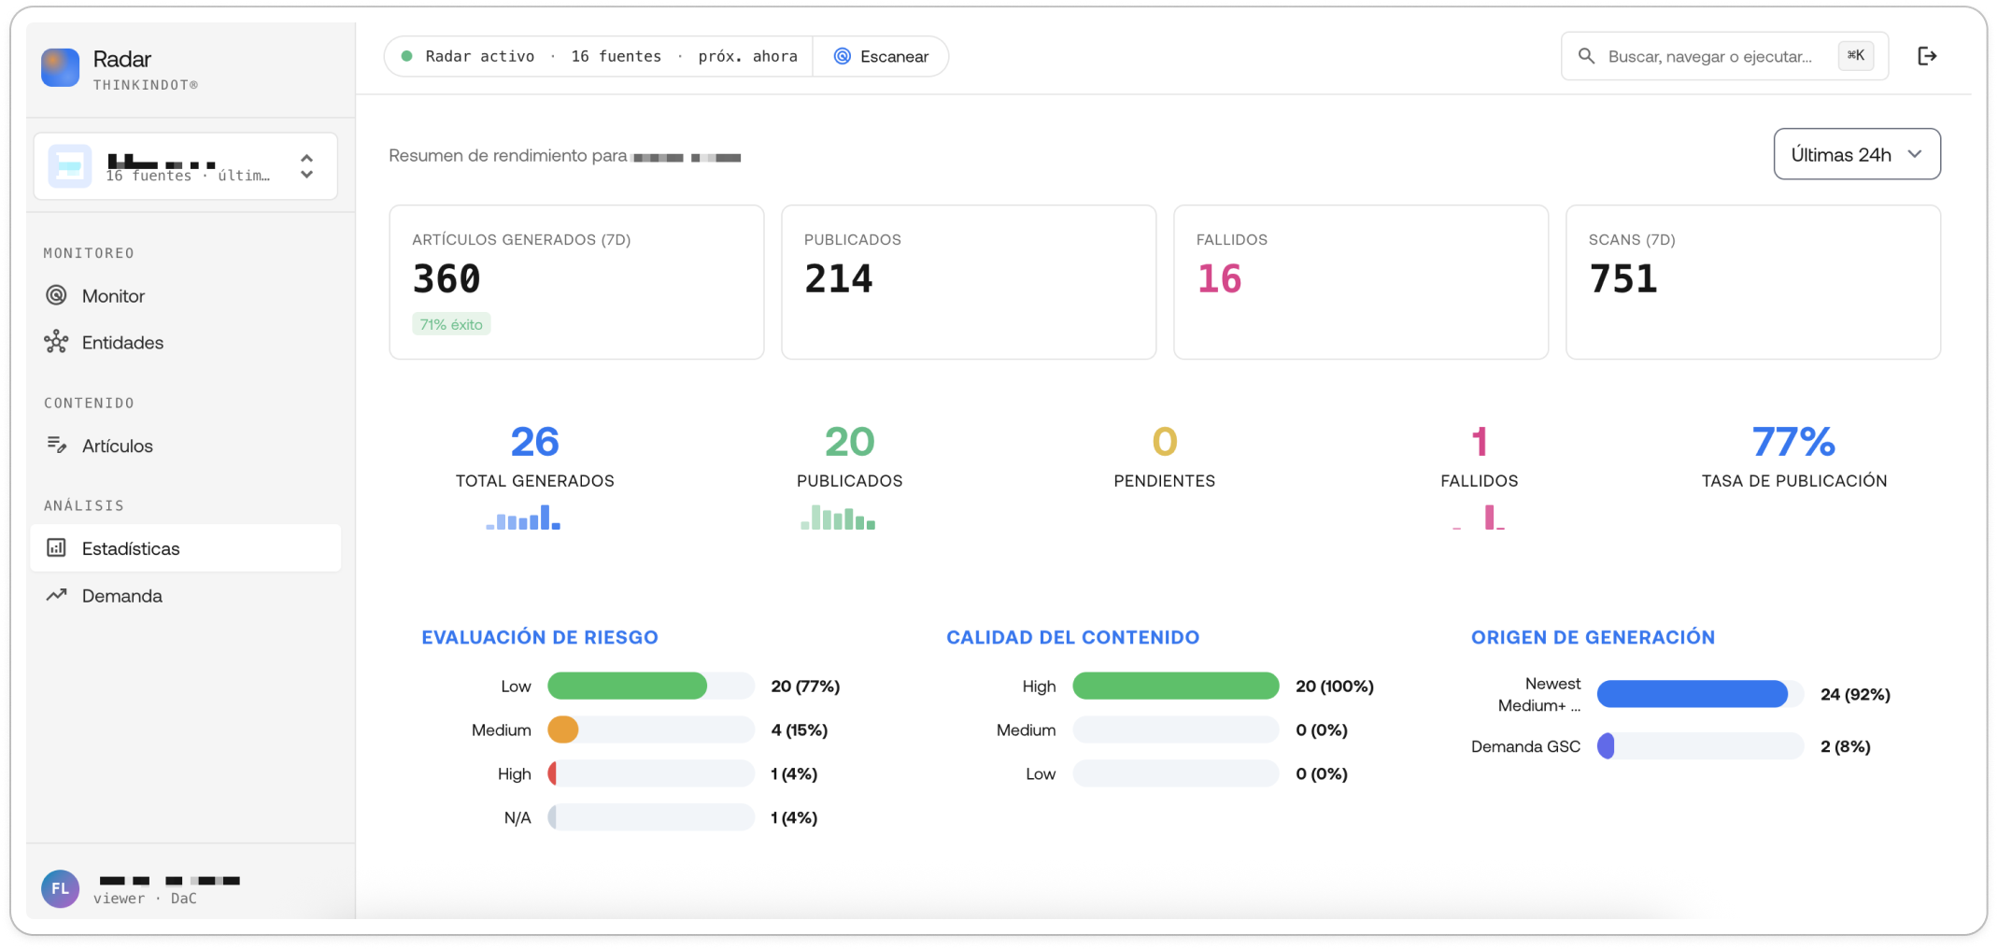Screen dimensions: 1998x949
Task: Expand the workspace selector chevrons
Action: [306, 166]
